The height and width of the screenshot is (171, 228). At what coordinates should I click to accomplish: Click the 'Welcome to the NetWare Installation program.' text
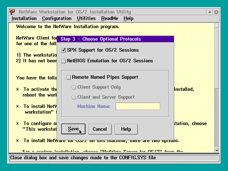pos(68,27)
